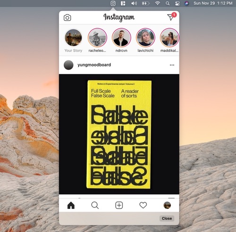The height and width of the screenshot is (232, 236).
Task: Open yungmoodboard profile picture
Action: (68, 65)
